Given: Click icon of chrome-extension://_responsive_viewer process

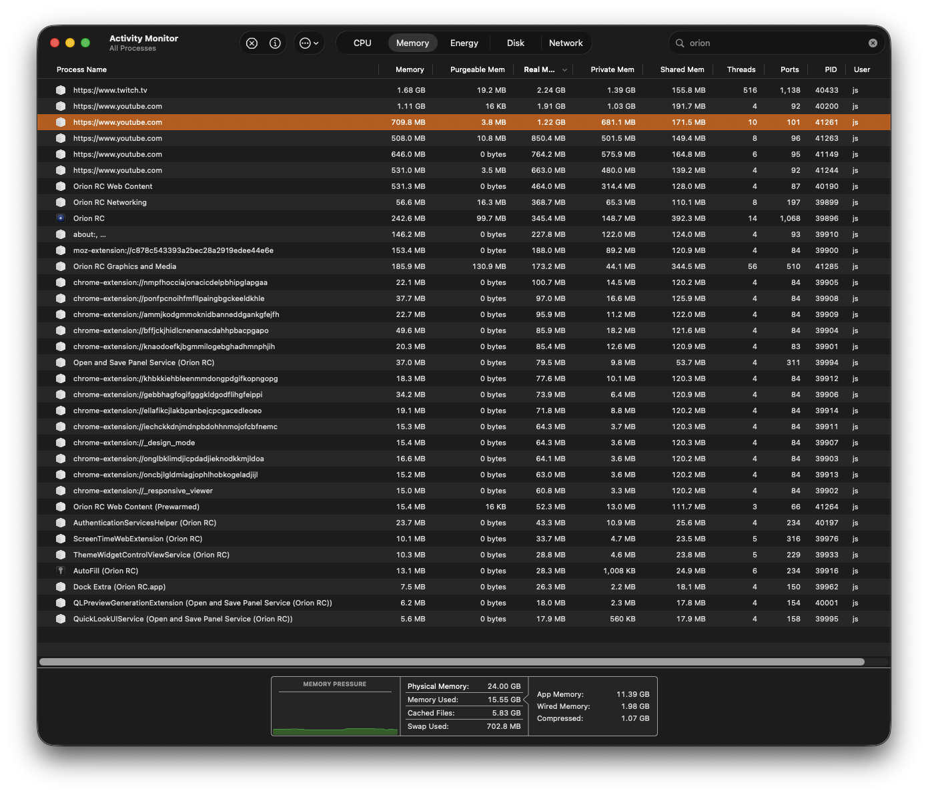Looking at the screenshot, I should click(61, 491).
